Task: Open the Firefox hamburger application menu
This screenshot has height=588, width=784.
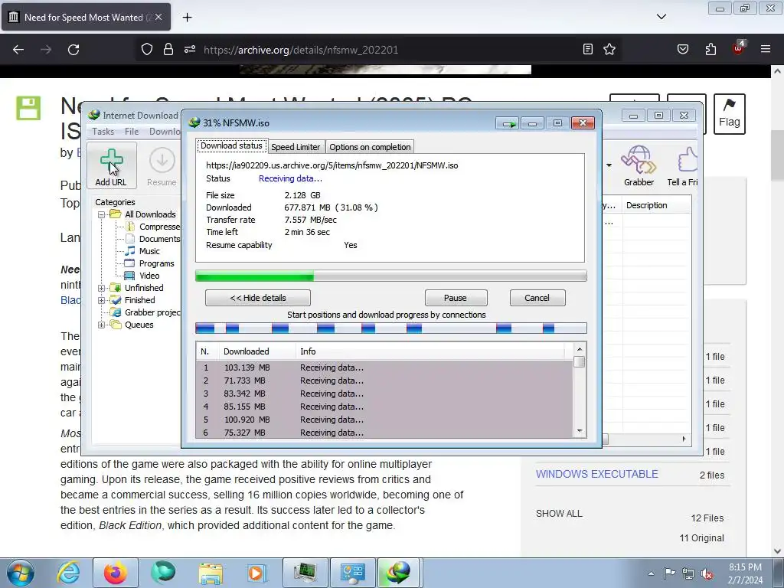Action: point(766,49)
